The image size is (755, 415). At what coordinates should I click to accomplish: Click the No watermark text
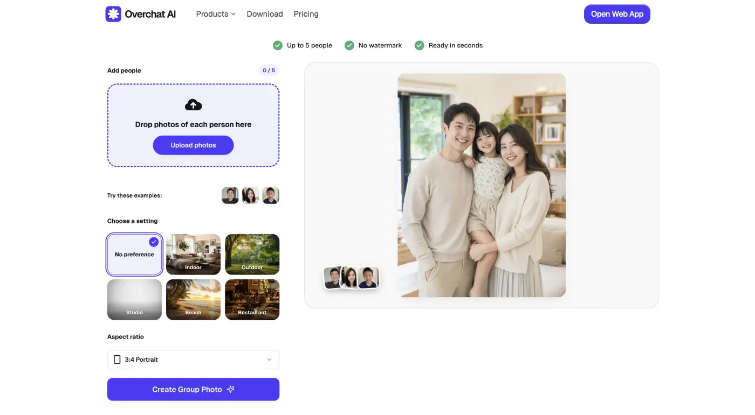[380, 45]
